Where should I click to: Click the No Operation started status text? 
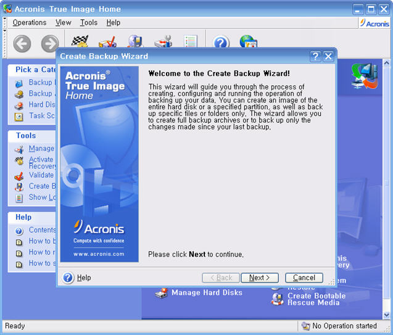point(344,326)
